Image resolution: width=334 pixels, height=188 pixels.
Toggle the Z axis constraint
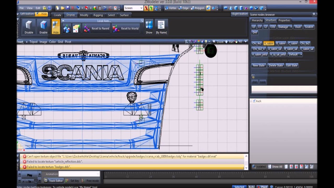156,8
